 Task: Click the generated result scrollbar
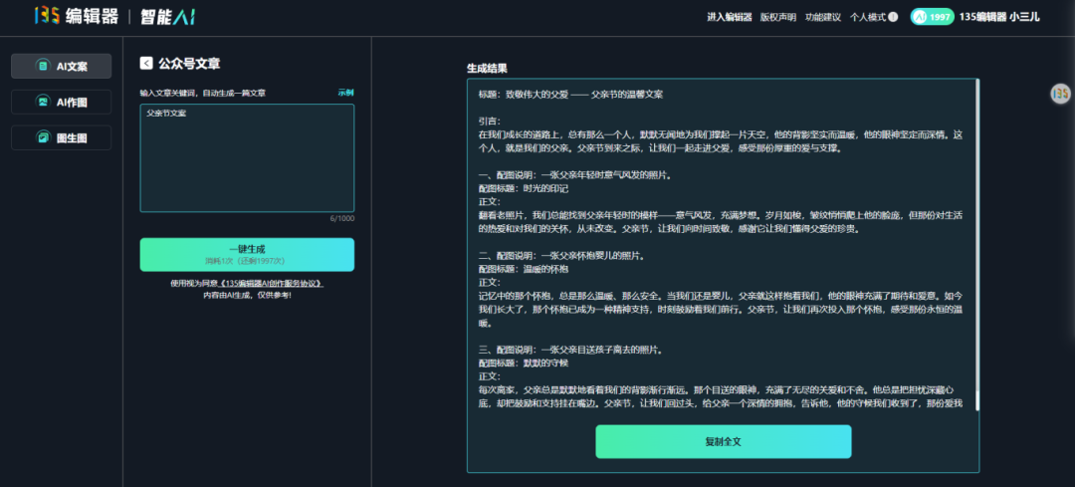click(977, 245)
